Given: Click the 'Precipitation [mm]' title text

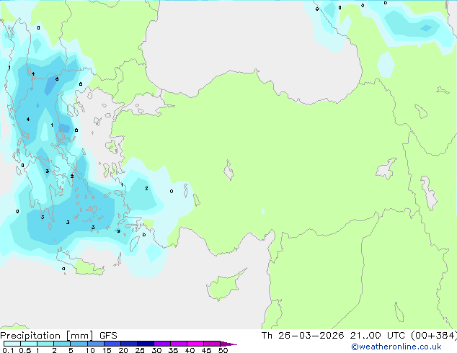Looking at the screenshot, I should pos(47,336).
